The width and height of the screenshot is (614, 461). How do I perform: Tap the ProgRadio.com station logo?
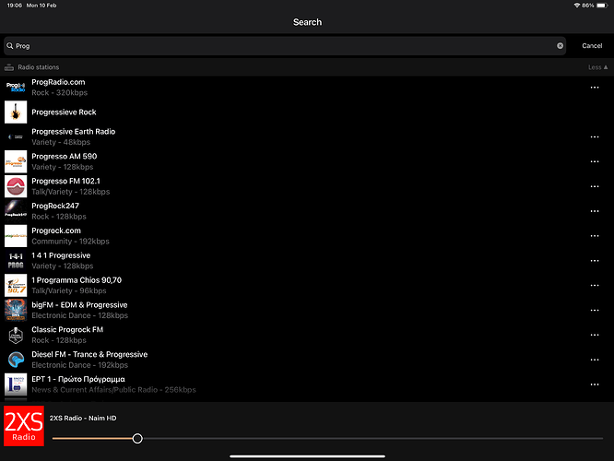pyautogui.click(x=16, y=88)
